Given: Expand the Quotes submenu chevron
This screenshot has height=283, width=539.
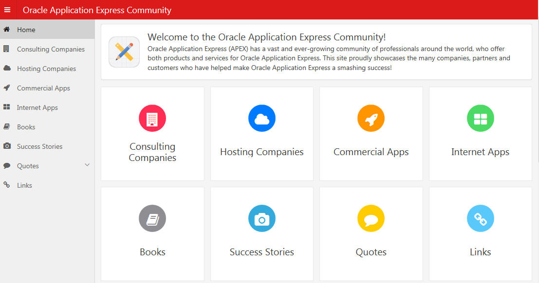Looking at the screenshot, I should click(87, 165).
